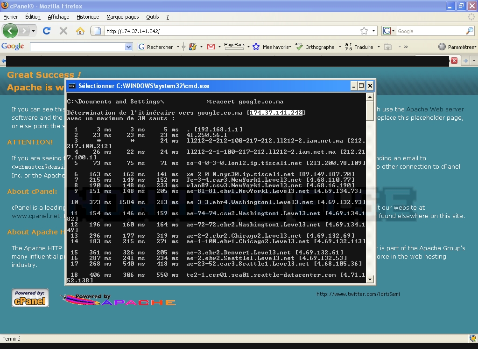Image resolution: width=478 pixels, height=349 pixels.
Task: Open the Outils menu
Action: point(153,17)
